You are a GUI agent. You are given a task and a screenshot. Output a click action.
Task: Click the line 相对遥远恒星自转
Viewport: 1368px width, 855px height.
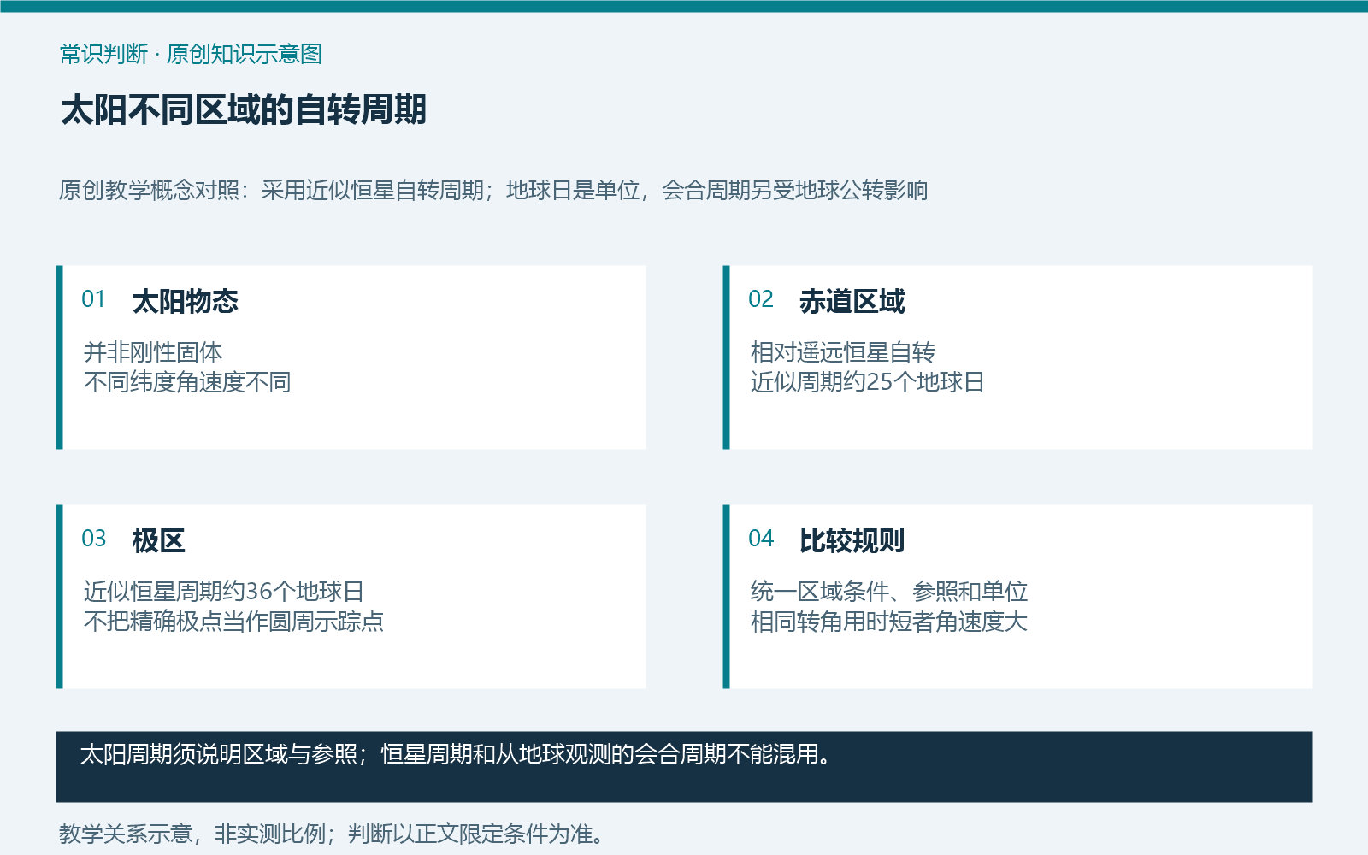(x=843, y=352)
